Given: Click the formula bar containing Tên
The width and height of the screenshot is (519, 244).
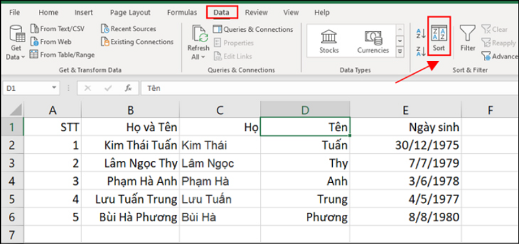Looking at the screenshot, I should point(330,88).
